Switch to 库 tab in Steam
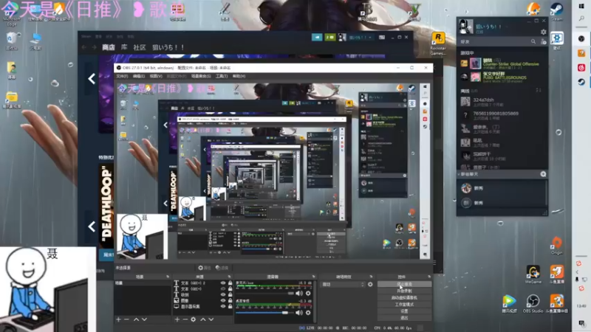591x332 pixels. pos(124,47)
